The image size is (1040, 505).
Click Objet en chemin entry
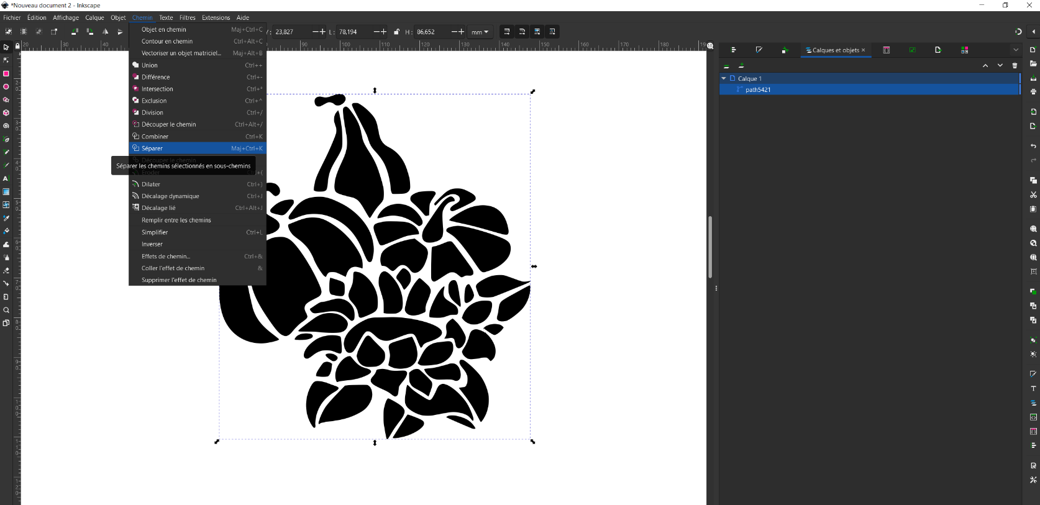198,29
